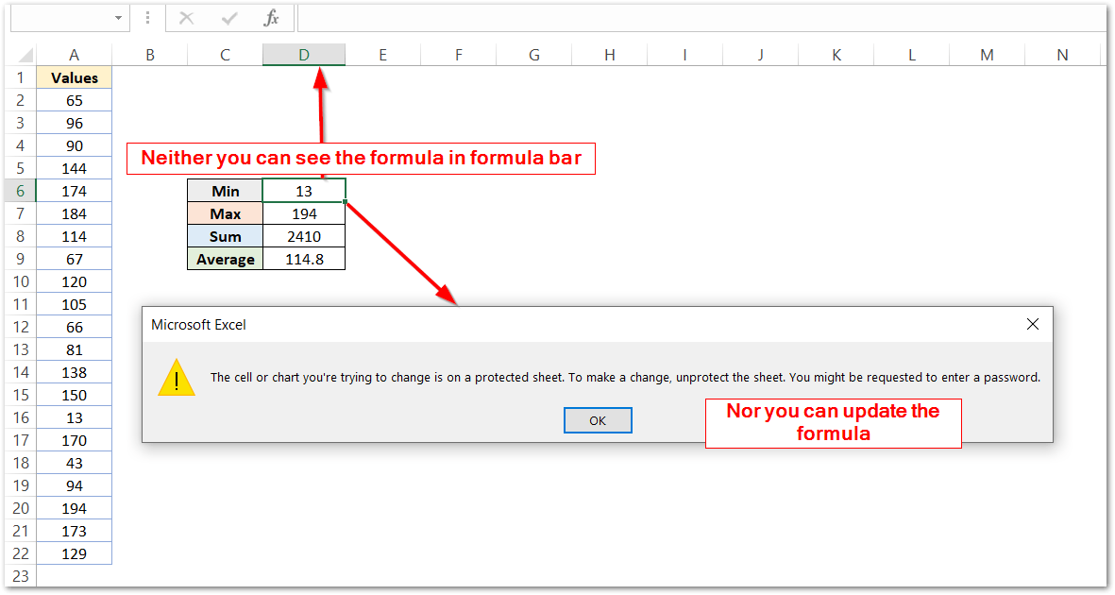Close the Microsoft Excel alert dialog
This screenshot has height=595, width=1115.
[x=1032, y=324]
